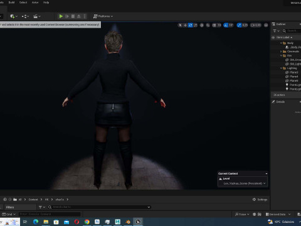
Task: Open the rotation snap angle value
Action: tap(231, 25)
